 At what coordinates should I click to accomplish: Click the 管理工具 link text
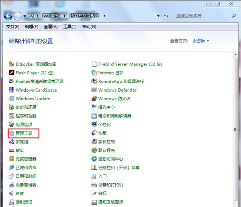(24, 133)
